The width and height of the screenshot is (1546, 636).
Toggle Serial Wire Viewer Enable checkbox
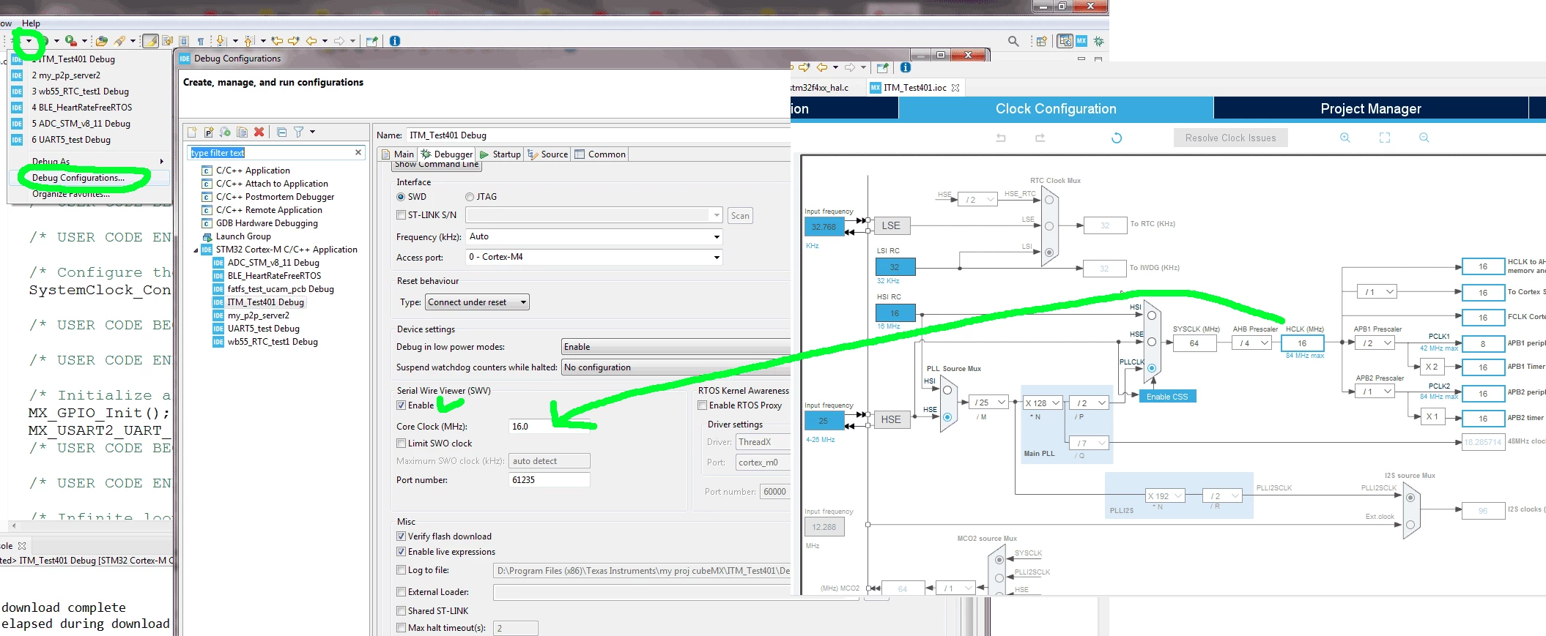pos(401,405)
